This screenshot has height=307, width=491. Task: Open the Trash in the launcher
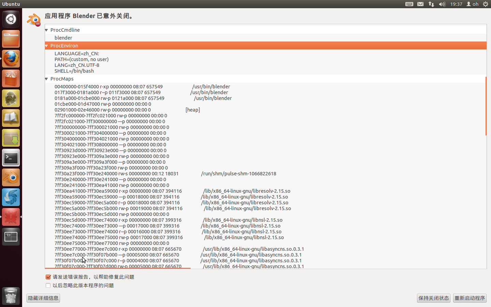point(11,295)
